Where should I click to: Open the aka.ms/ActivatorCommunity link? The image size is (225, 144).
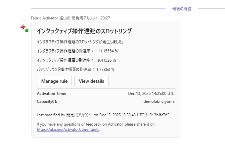pos(68,130)
